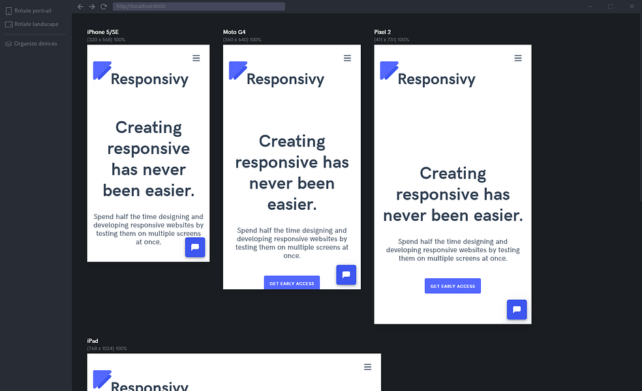Open hamburger menu in iPhone 5/SE preview
Image resolution: width=642 pixels, height=391 pixels.
pyautogui.click(x=196, y=58)
